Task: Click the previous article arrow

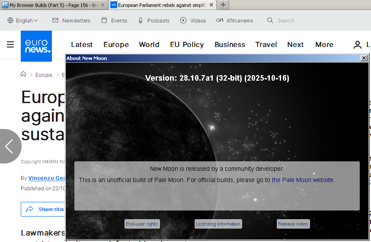Action: (10, 146)
